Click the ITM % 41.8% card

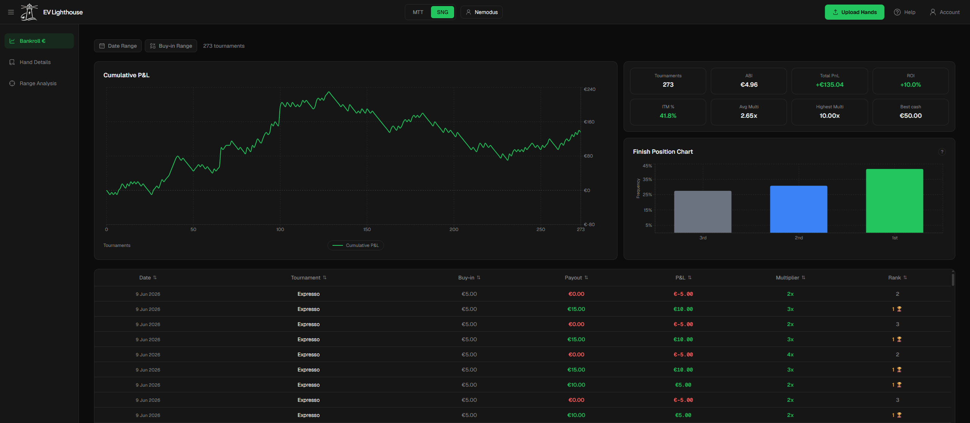point(668,112)
